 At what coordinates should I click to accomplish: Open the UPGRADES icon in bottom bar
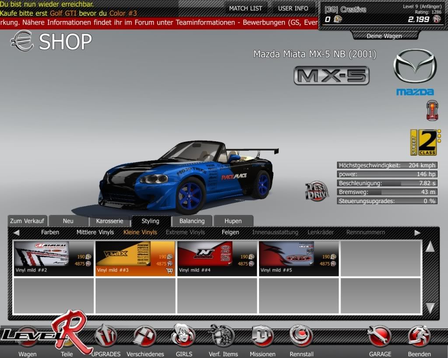coord(105,337)
